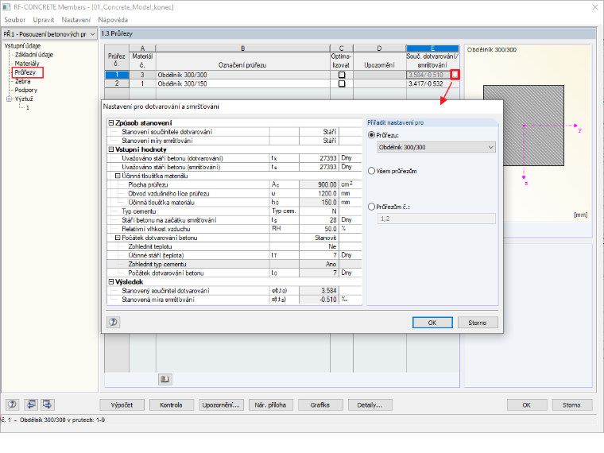Collapse the Výztuž tree node
604x453 pixels.
coord(10,99)
